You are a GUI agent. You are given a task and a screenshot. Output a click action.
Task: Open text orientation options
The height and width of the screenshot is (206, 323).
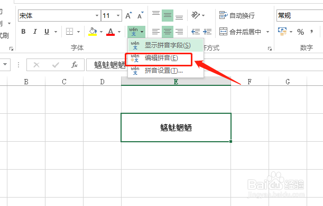[198, 15]
